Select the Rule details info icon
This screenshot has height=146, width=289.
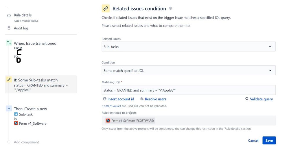(9, 16)
